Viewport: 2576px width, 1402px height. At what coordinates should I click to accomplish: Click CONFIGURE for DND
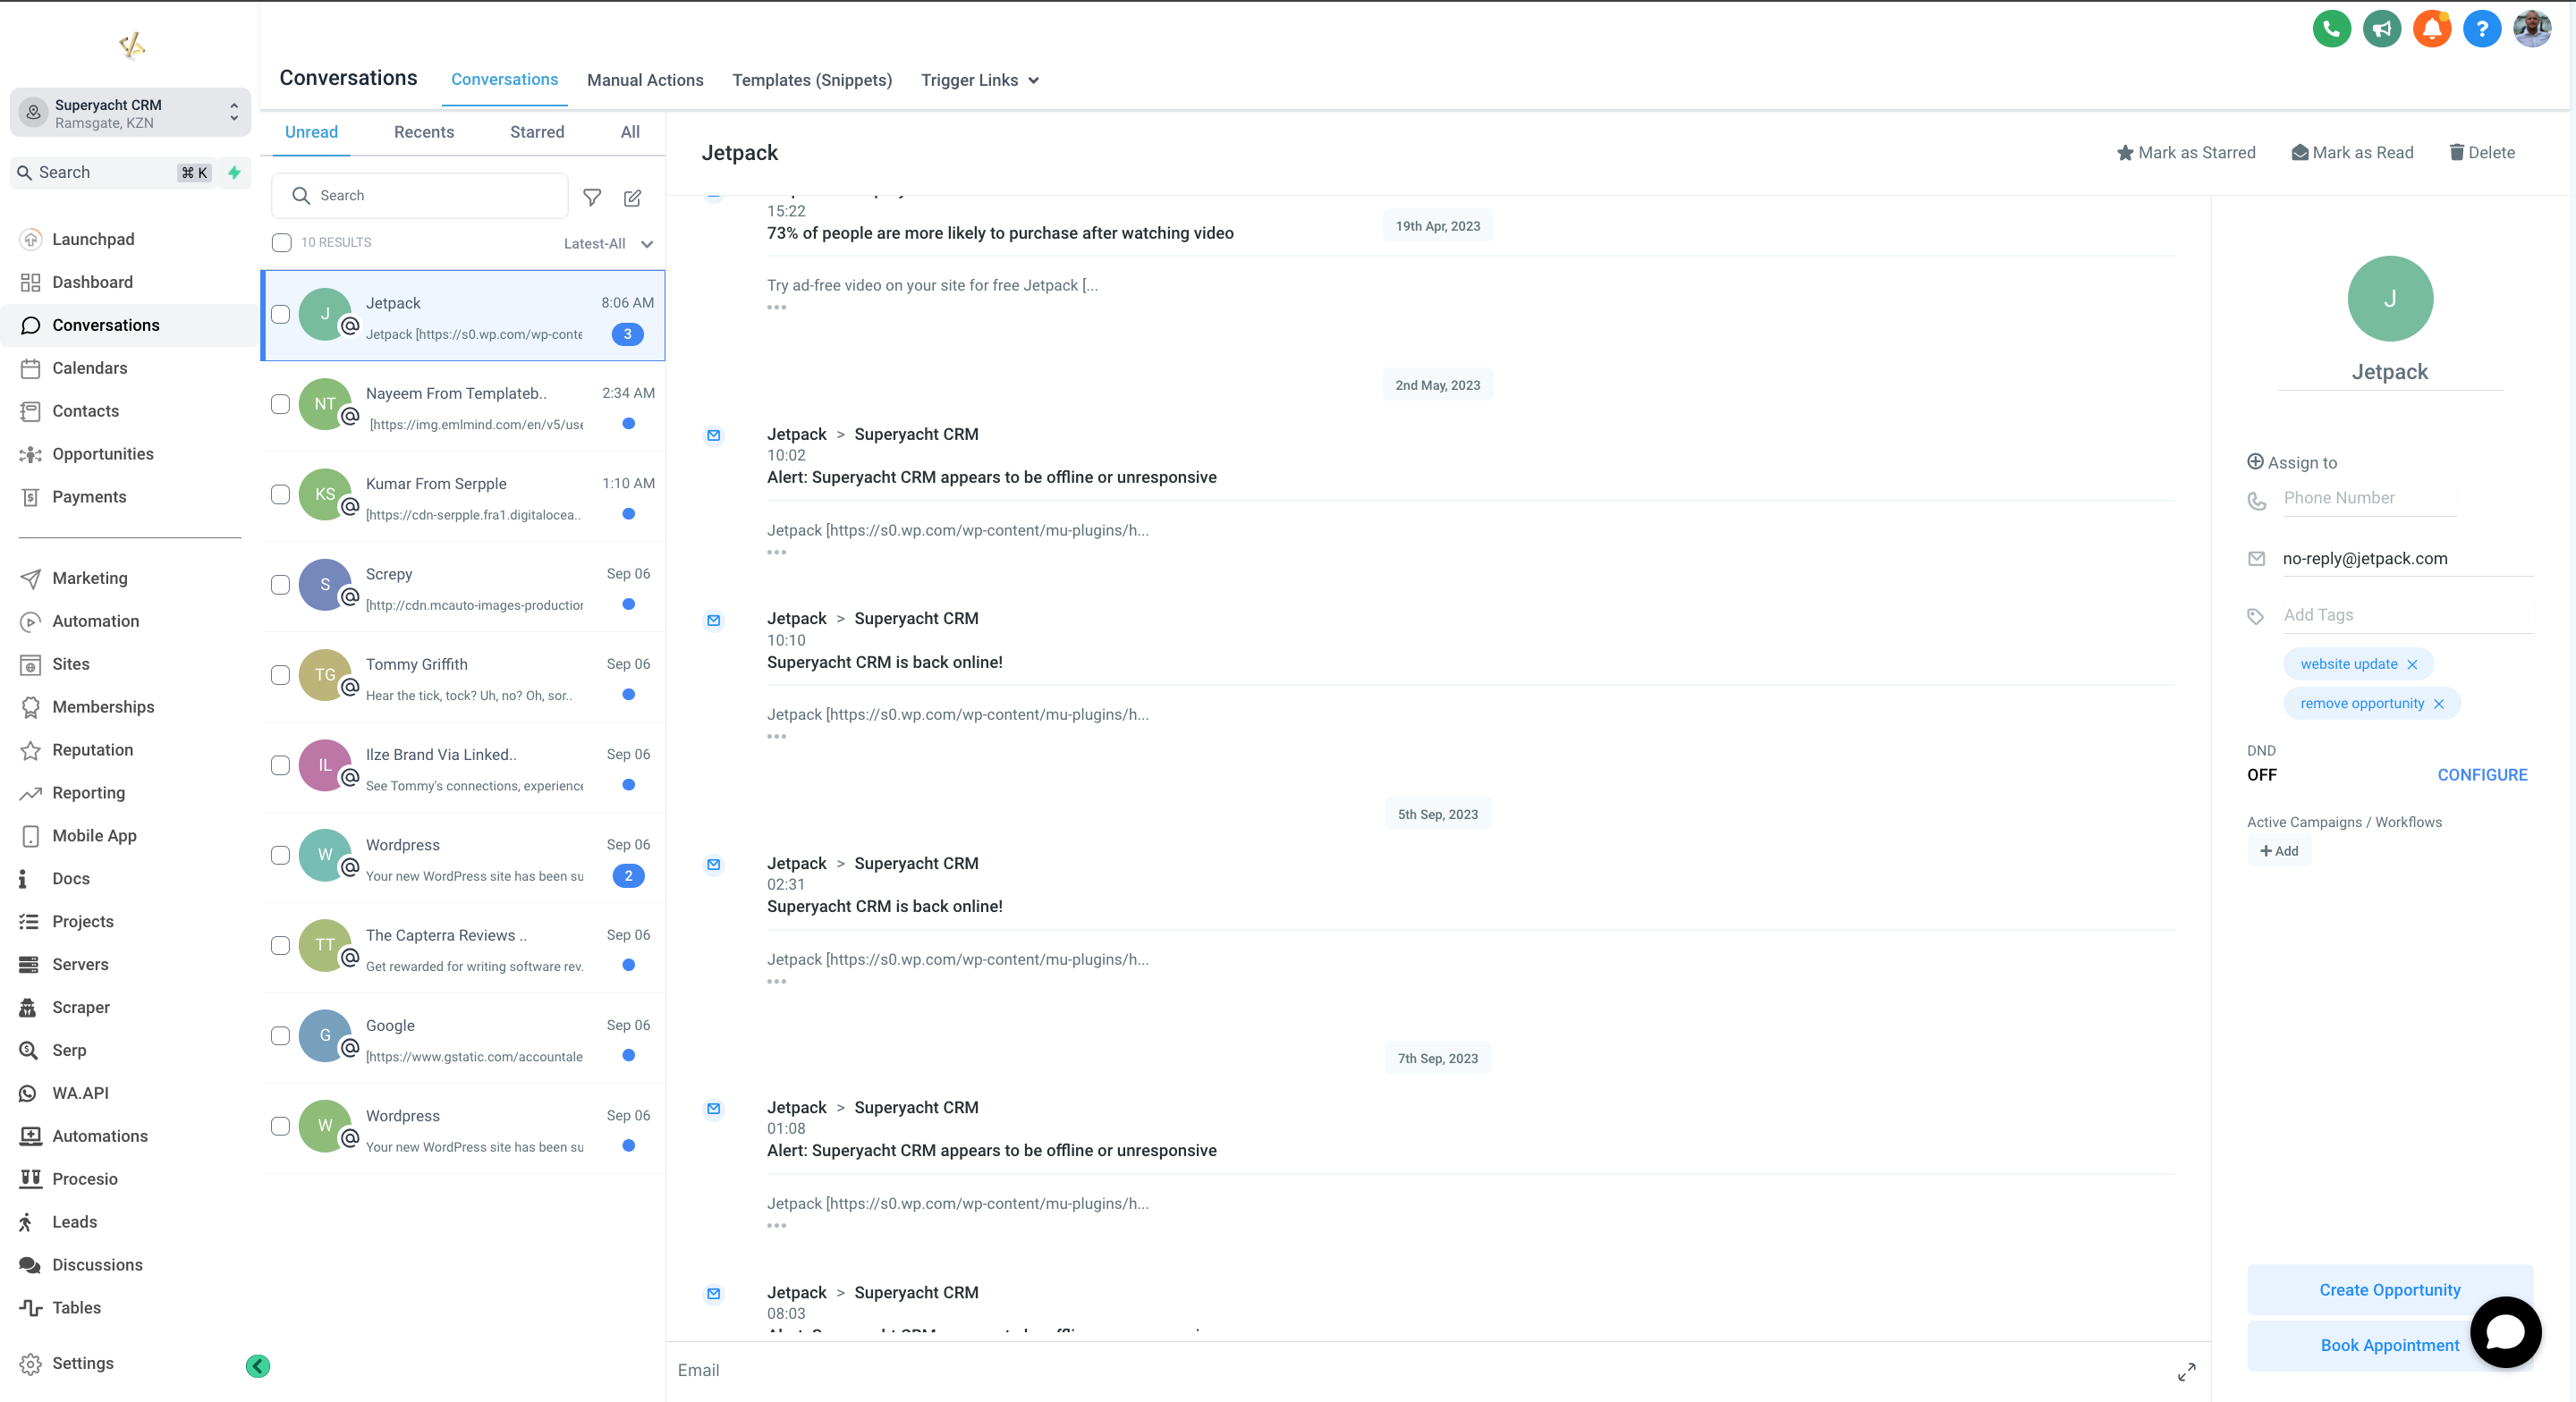point(2482,775)
